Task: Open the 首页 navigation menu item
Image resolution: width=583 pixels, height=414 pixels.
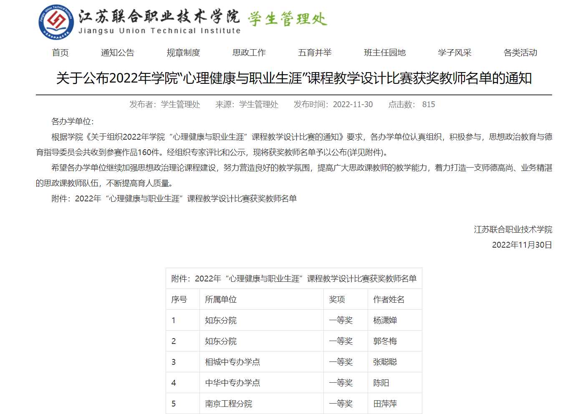Action: click(60, 53)
